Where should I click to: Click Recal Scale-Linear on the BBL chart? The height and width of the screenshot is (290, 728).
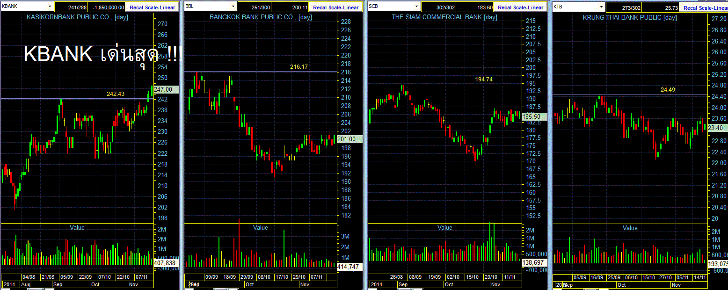pyautogui.click(x=336, y=7)
